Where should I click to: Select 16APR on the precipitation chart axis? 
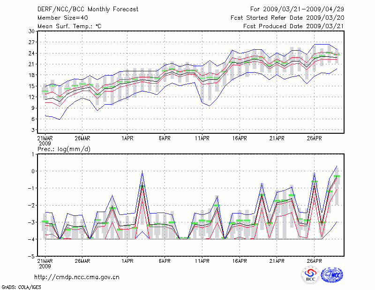(x=239, y=261)
